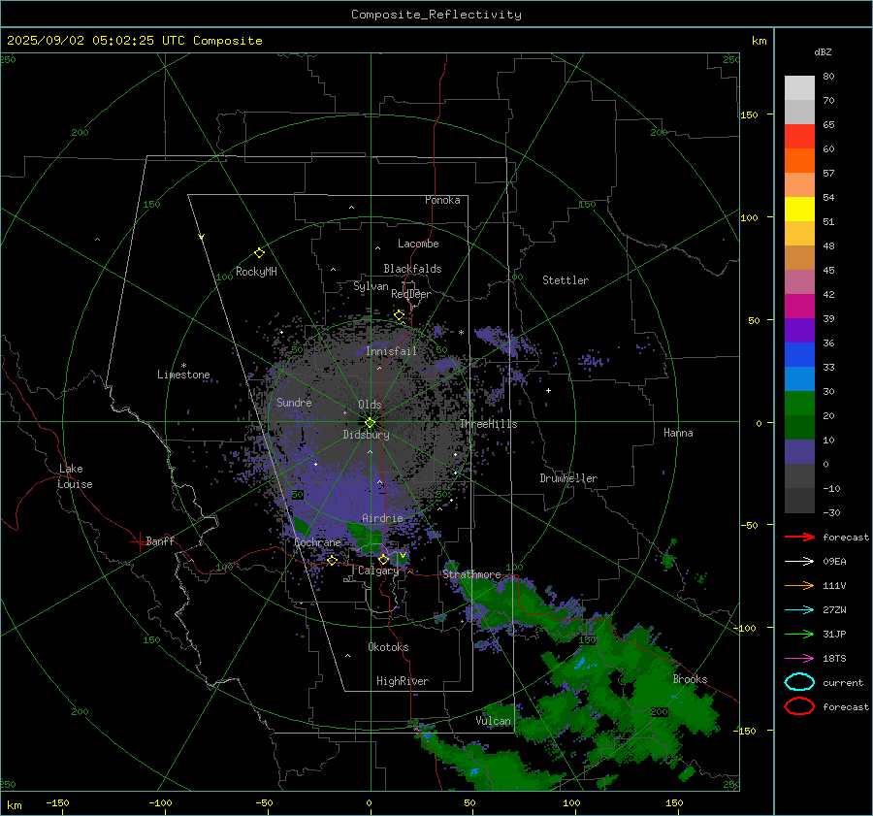Click the HighRiver town label
This screenshot has width=873, height=816.
tap(403, 681)
